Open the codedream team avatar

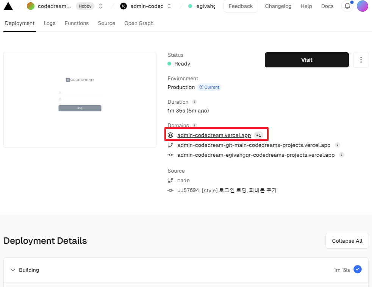(x=31, y=6)
